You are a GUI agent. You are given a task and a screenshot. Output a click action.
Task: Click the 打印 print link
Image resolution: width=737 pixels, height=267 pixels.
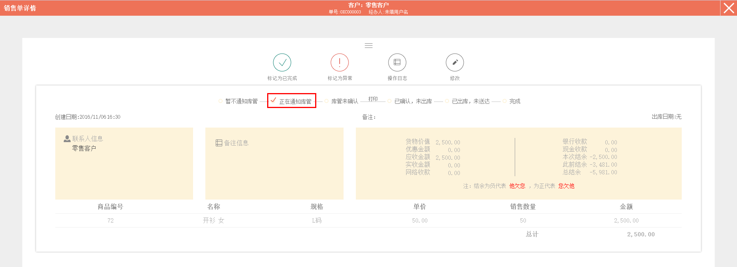pos(373,99)
